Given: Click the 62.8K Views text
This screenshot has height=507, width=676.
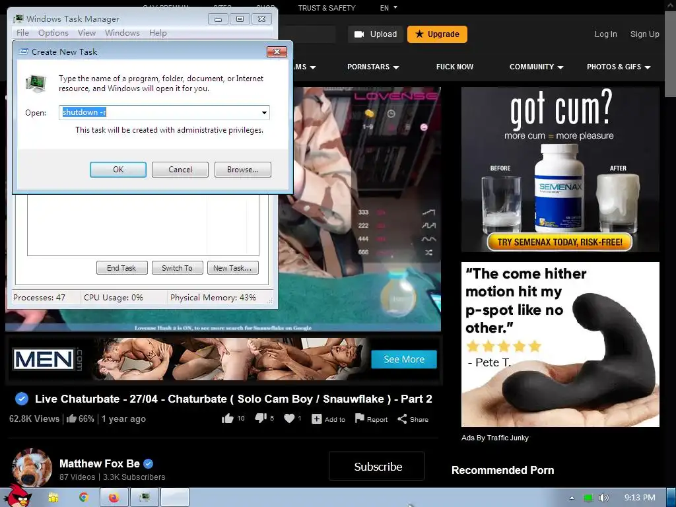Looking at the screenshot, I should click(x=34, y=419).
